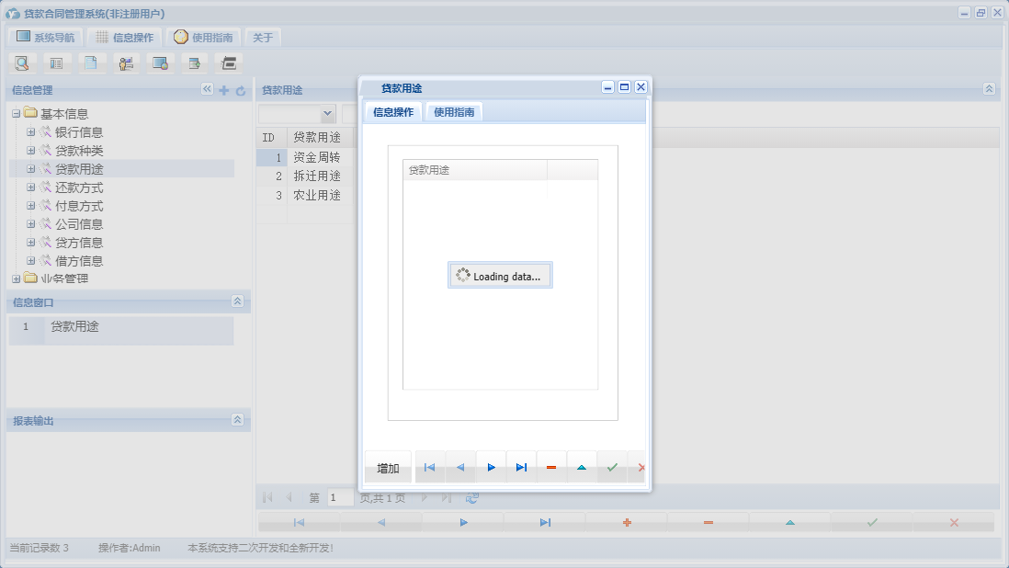The image size is (1009, 568).
Task: Click 贷款用途 column header in dialog grid
Action: (x=475, y=170)
